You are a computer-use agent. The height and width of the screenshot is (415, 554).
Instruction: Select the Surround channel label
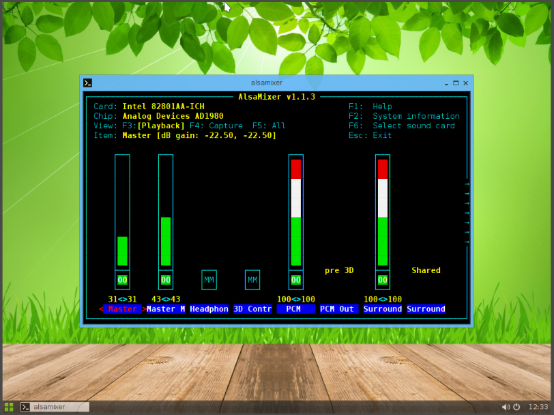[x=382, y=309]
